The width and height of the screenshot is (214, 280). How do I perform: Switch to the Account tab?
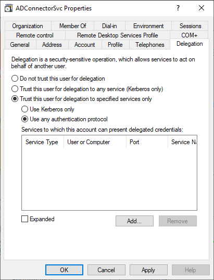[x=85, y=45]
